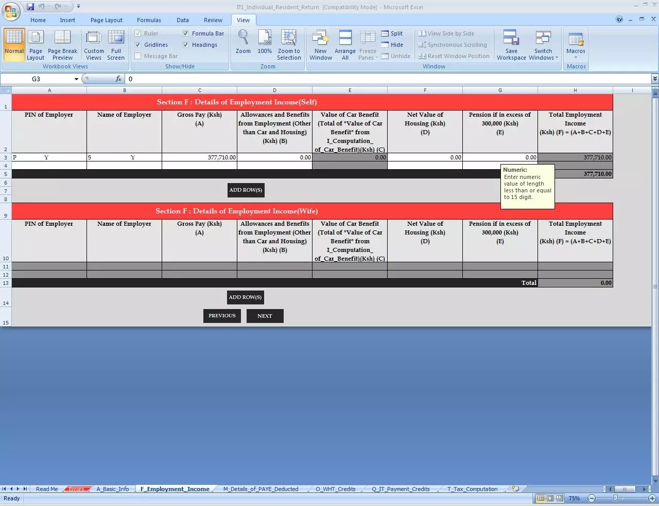Image resolution: width=659 pixels, height=506 pixels.
Task: Open Custom Views dialog
Action: 94,45
